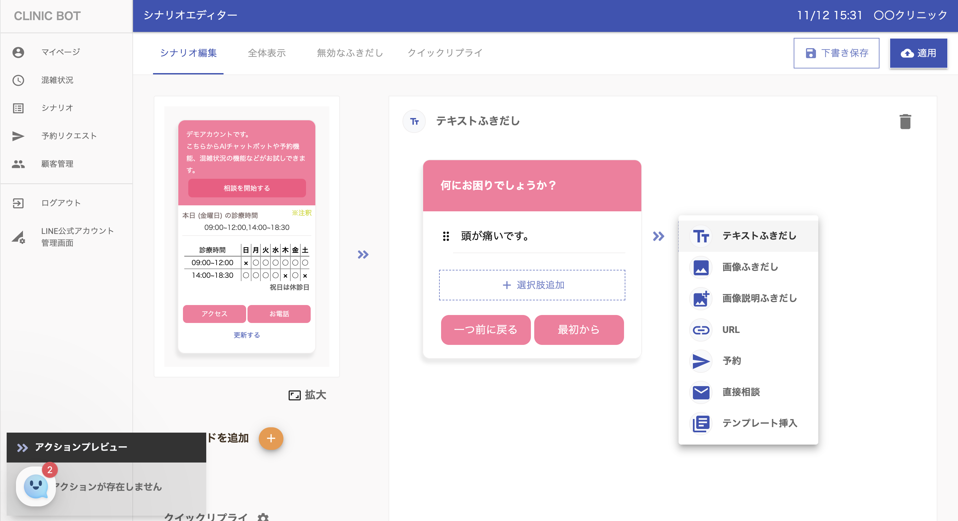Screen dimensions: 958x521
Task: Click the trash delete icon
Action: coord(905,122)
